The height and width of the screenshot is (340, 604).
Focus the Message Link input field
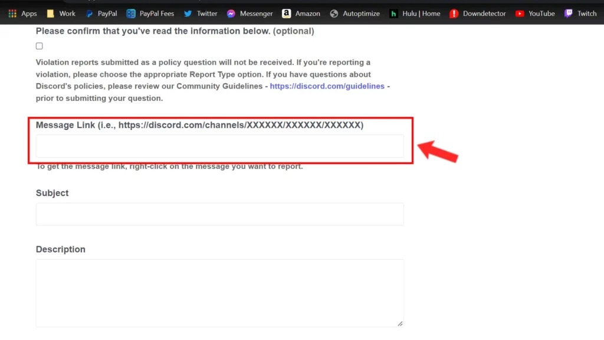coord(219,146)
